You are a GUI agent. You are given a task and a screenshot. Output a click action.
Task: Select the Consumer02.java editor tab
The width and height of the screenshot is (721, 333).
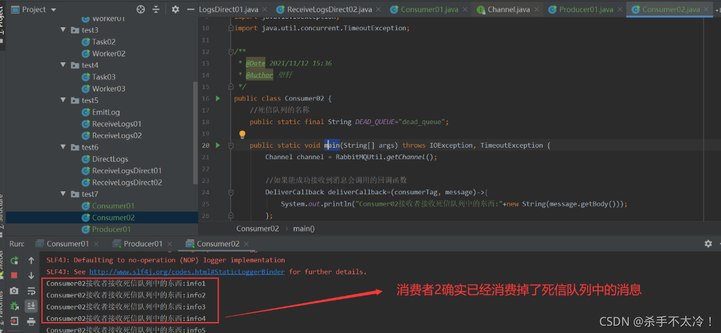(x=671, y=10)
